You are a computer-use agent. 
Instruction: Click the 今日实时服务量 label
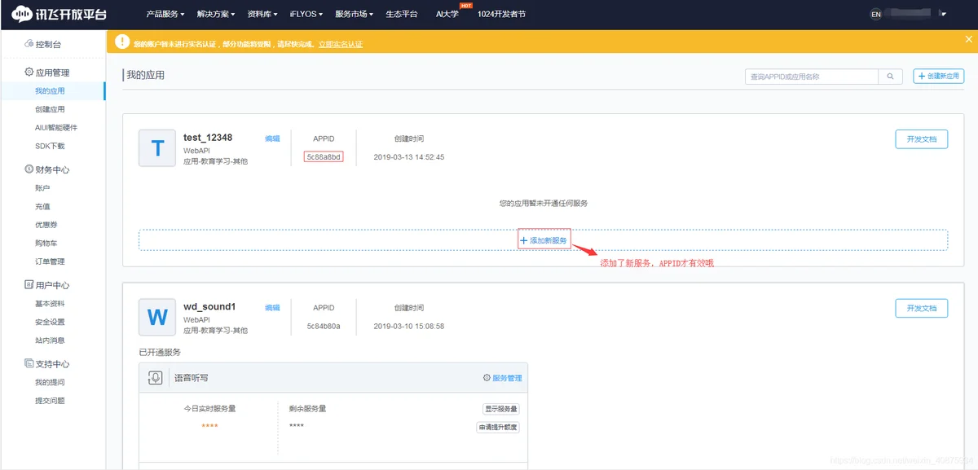point(209,408)
